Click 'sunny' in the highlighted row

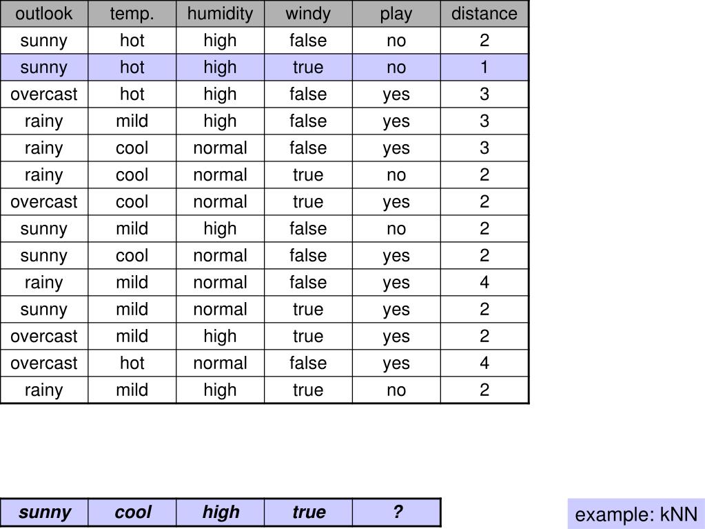(x=44, y=68)
